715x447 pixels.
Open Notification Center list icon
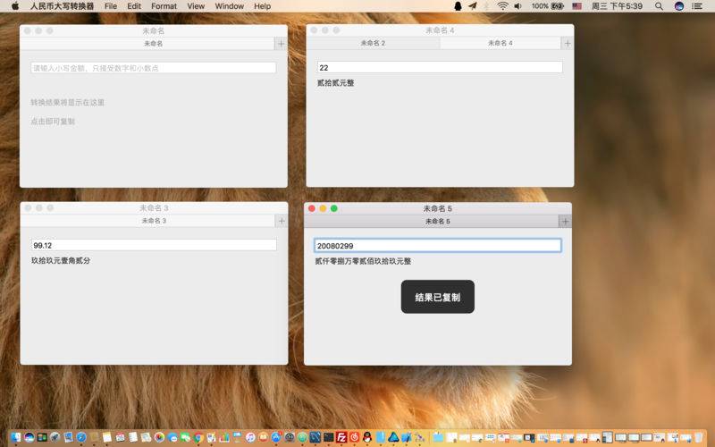coord(700,6)
